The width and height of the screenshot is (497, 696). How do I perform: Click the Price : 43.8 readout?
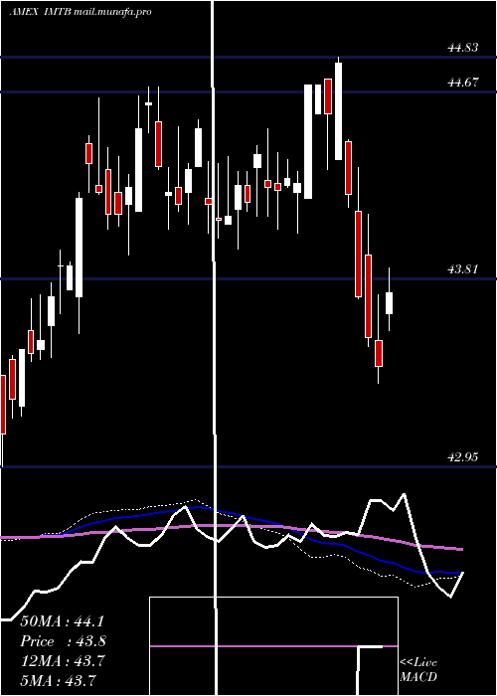pyautogui.click(x=63, y=641)
